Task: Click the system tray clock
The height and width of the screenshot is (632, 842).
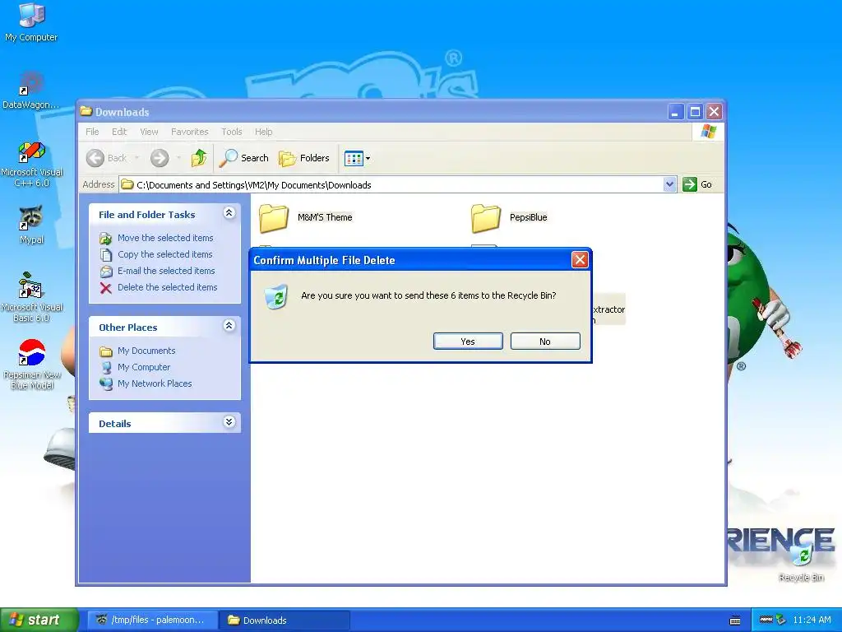Action: point(812,620)
